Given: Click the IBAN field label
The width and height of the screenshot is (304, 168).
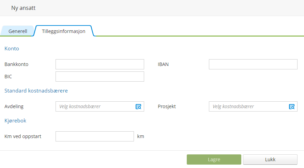Looking at the screenshot, I should (x=163, y=64).
